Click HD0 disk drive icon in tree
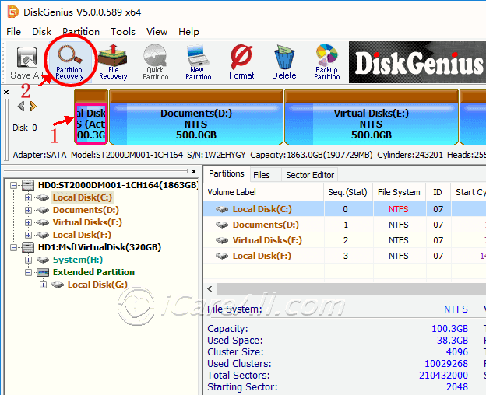The height and width of the screenshot is (395, 486). click(x=28, y=185)
